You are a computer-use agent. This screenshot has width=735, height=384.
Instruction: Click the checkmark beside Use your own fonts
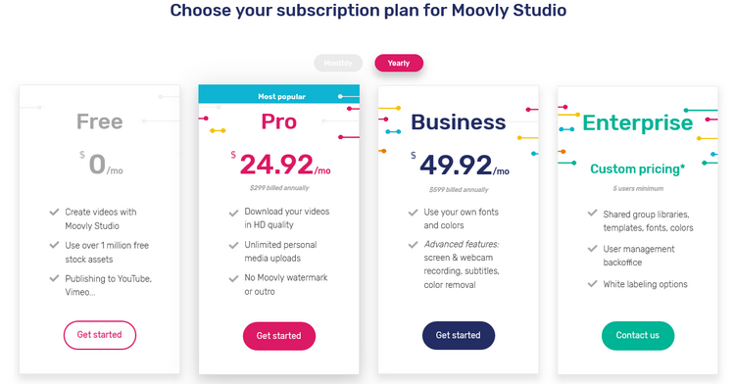pos(413,213)
